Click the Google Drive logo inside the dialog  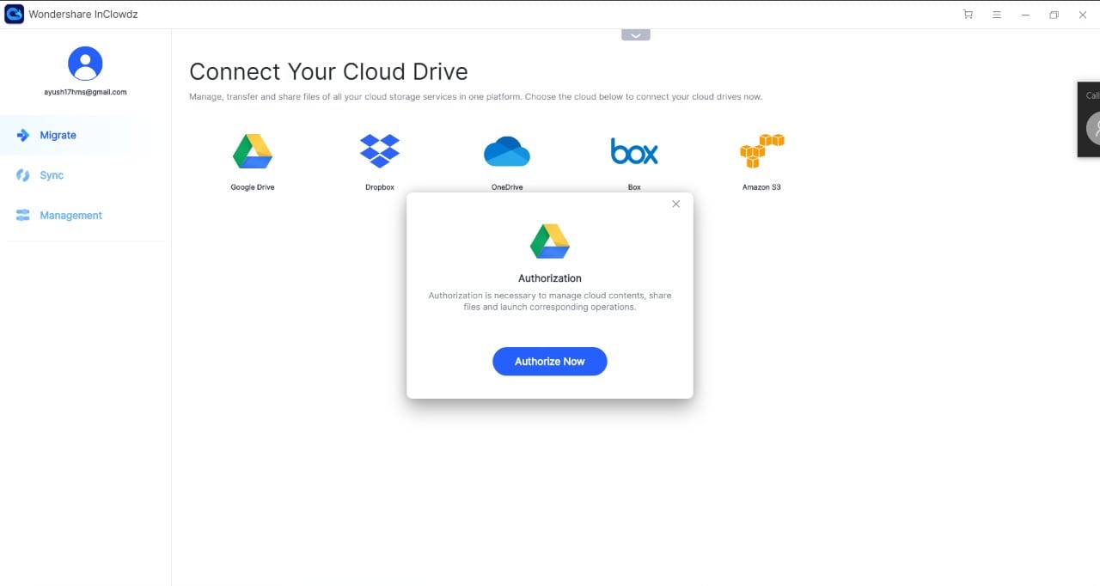[x=550, y=241]
